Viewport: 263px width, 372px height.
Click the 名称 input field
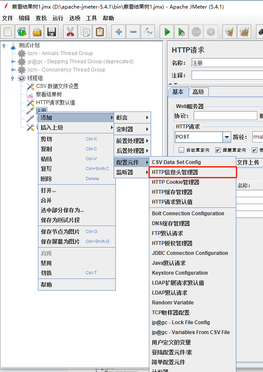pyautogui.click(x=227, y=63)
